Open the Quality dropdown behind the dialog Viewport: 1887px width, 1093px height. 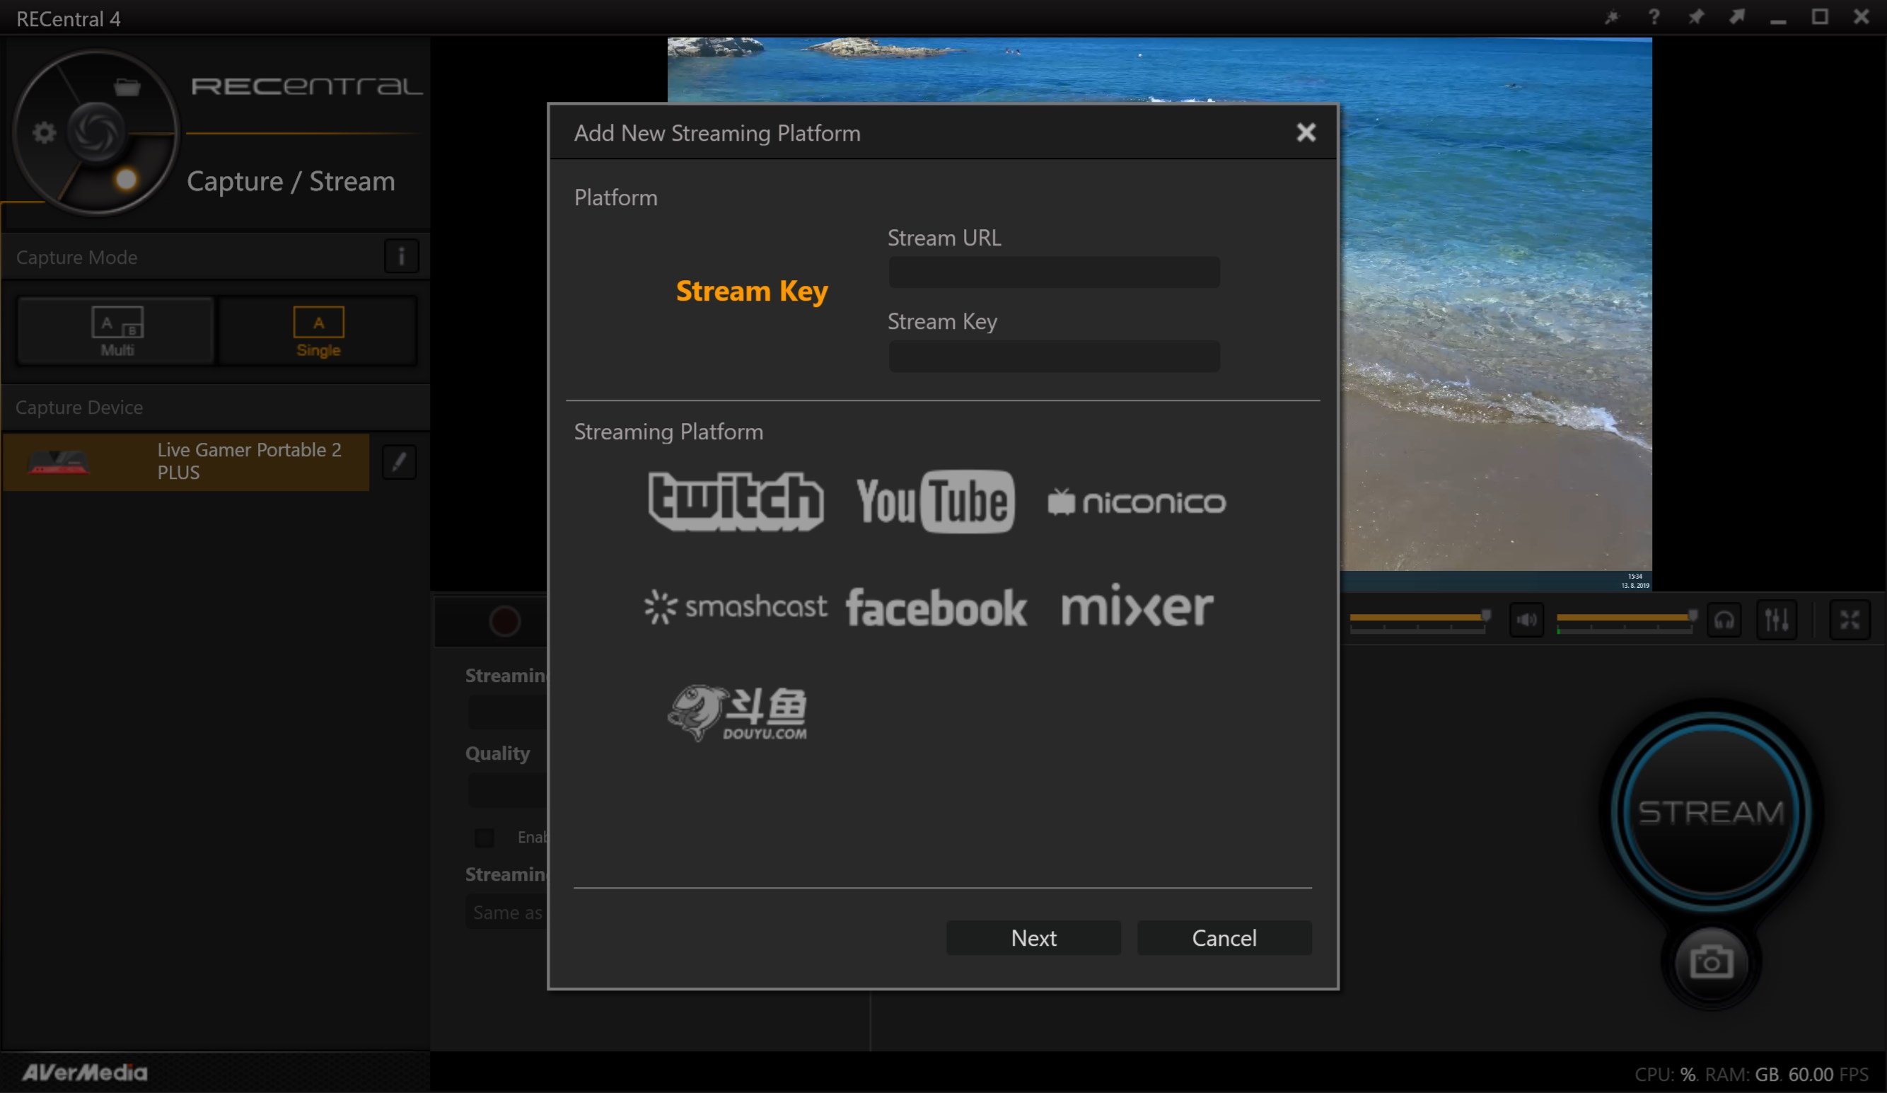507,791
